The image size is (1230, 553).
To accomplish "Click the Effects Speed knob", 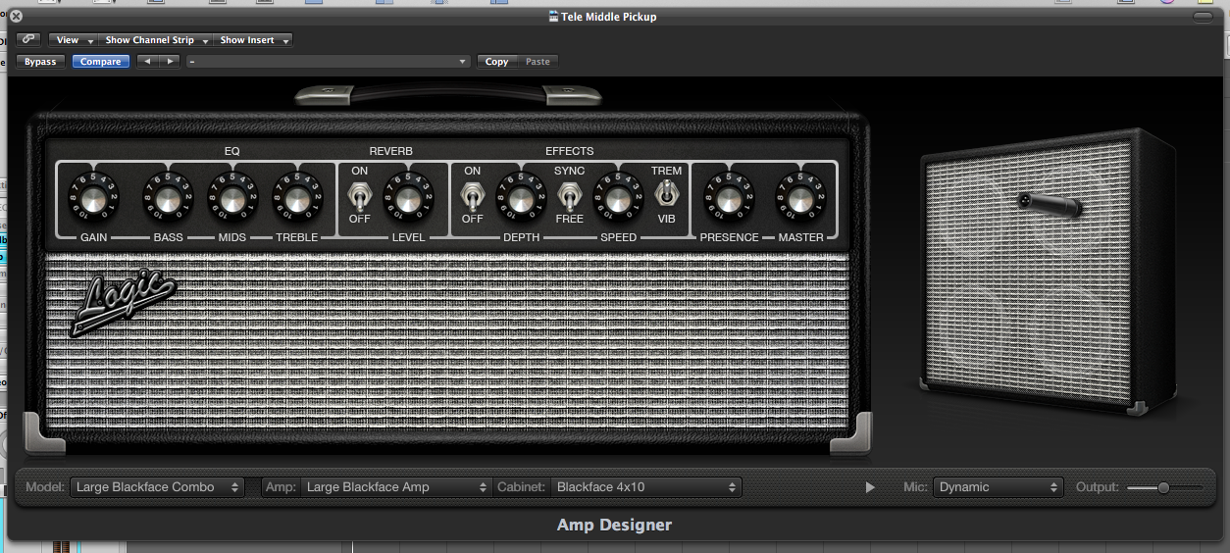I will pos(617,200).
